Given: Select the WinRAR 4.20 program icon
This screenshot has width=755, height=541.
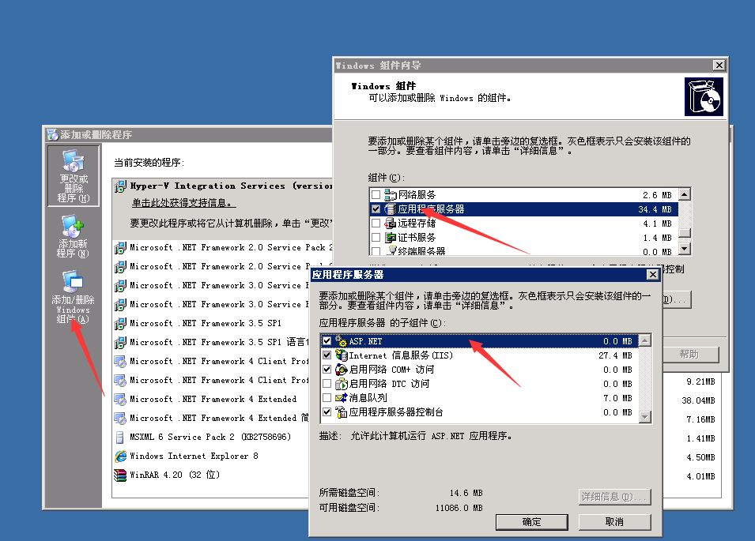Looking at the screenshot, I should click(120, 475).
